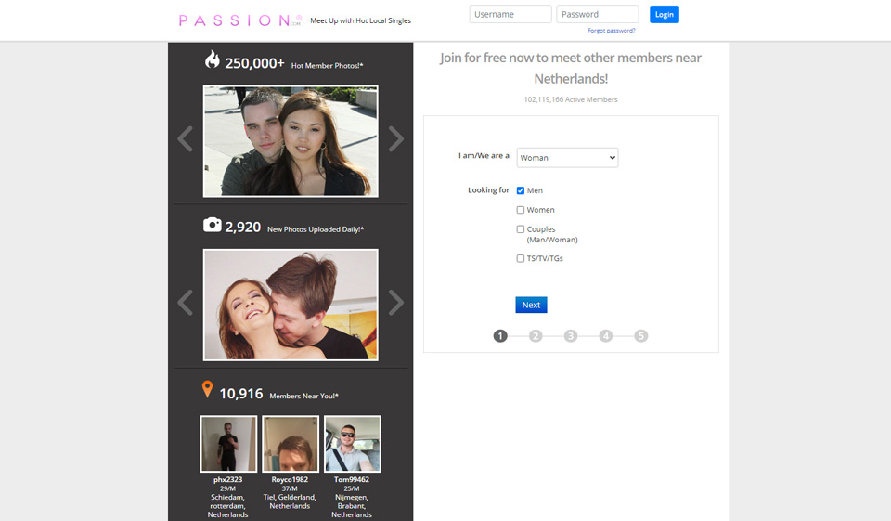Check the Women checkbox
This screenshot has height=521, width=891.
click(x=521, y=210)
